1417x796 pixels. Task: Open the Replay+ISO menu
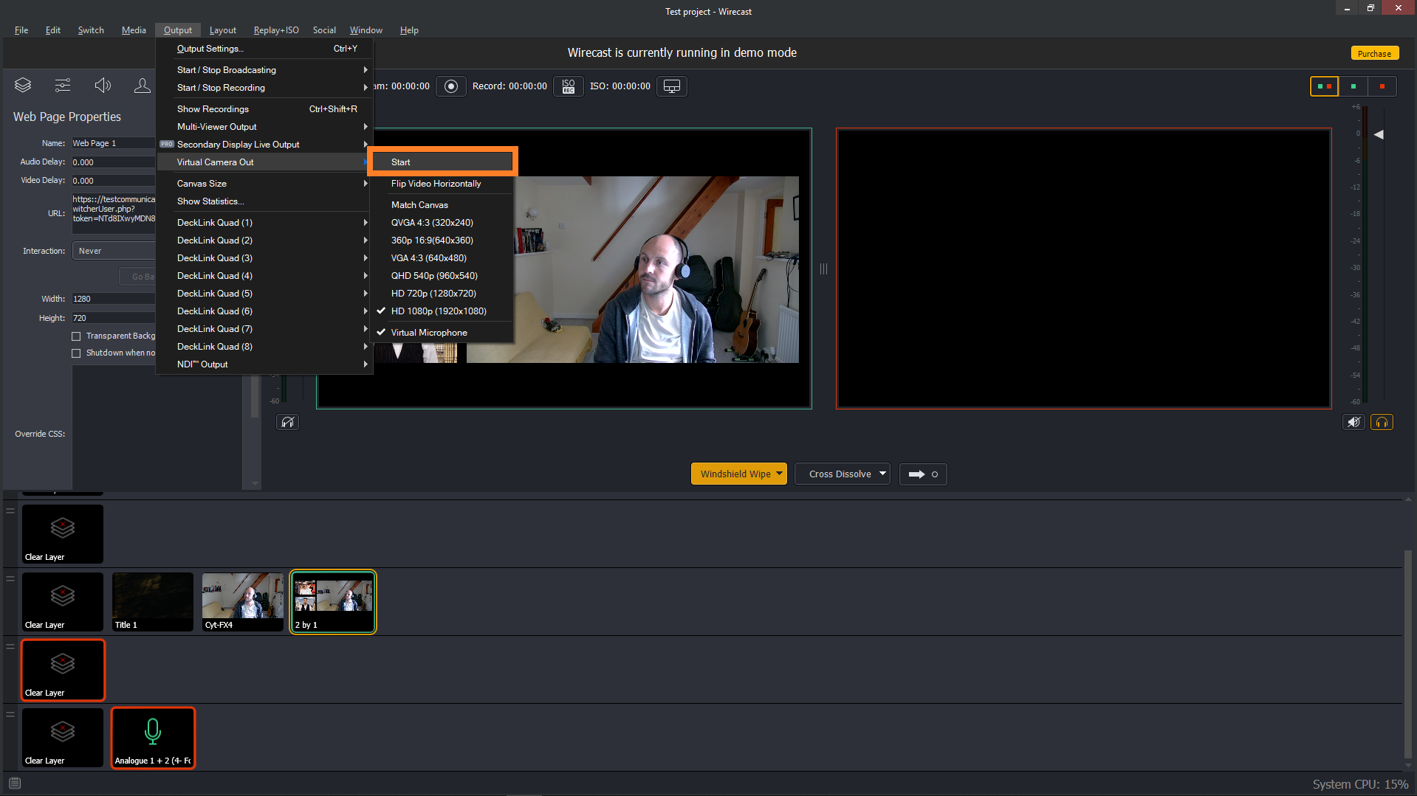click(276, 30)
